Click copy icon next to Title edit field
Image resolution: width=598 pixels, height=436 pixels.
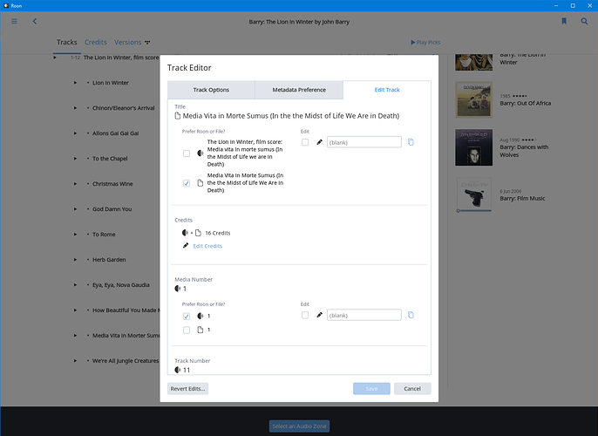(x=411, y=142)
